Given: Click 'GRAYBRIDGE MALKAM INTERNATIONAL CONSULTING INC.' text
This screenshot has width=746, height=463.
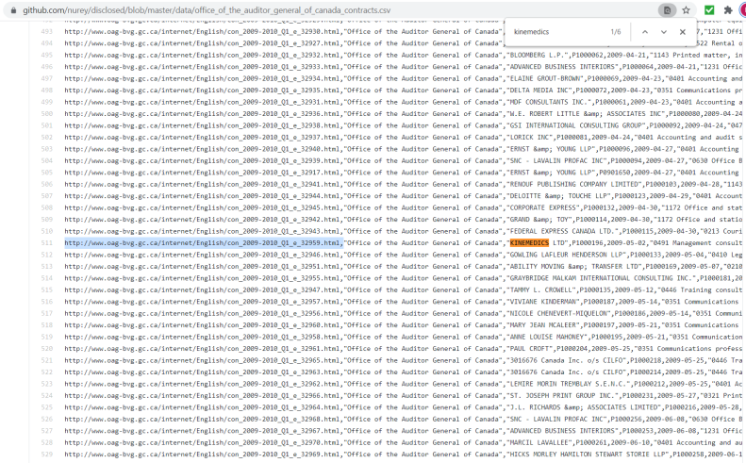Looking at the screenshot, I should 599,278.
